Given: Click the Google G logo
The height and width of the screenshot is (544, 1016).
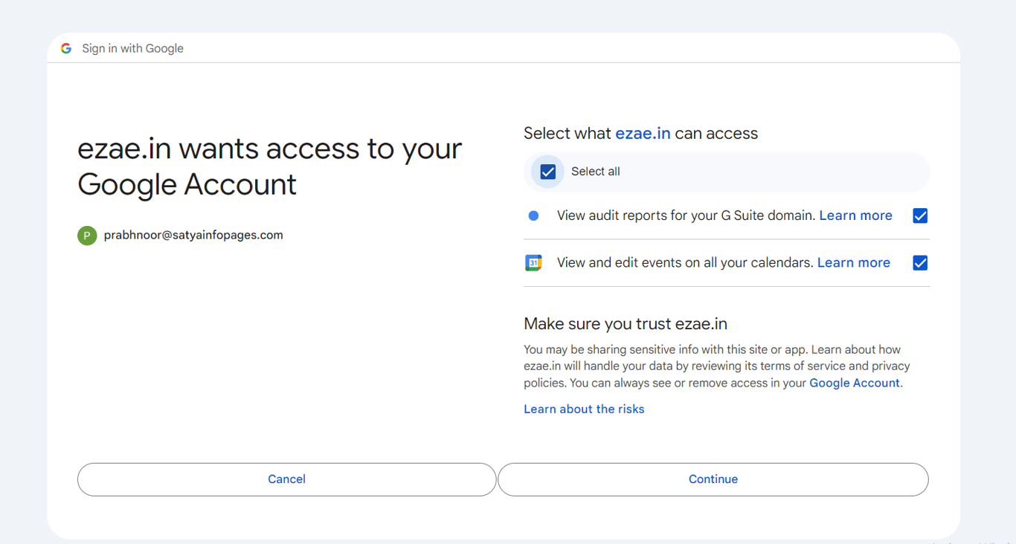Looking at the screenshot, I should point(66,48).
